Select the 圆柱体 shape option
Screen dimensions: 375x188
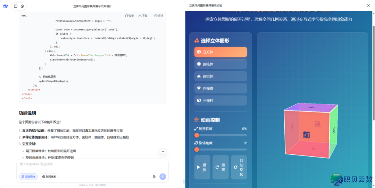(x=220, y=64)
